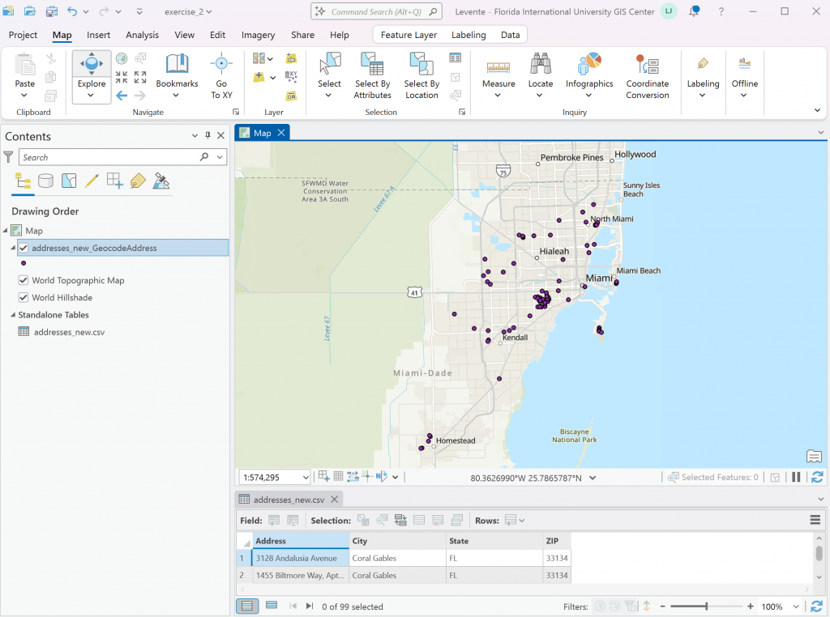Viewport: 830px width, 617px height.
Task: Switch Contents to List By Data Source
Action: pos(45,181)
